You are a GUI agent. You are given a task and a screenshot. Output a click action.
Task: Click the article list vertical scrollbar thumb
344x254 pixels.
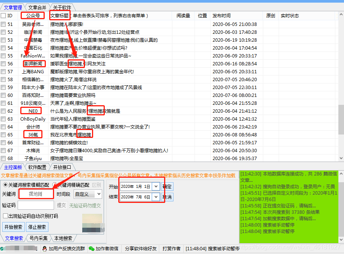click(341, 119)
